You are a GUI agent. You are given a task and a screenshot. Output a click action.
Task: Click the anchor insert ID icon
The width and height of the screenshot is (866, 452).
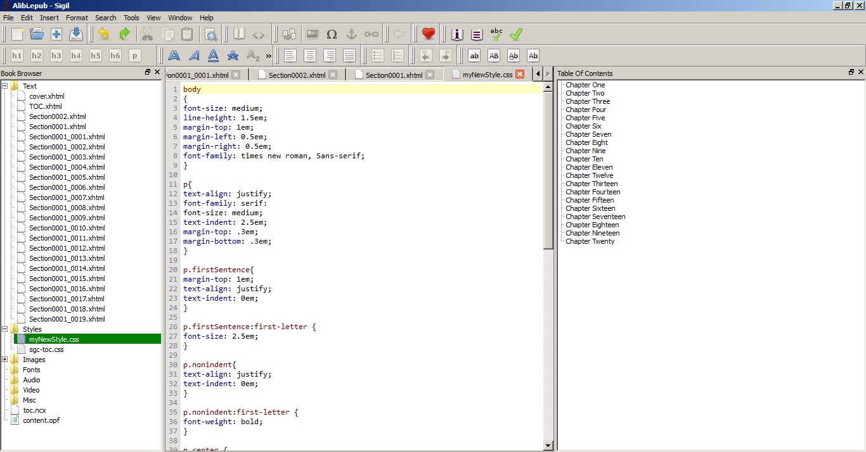[x=351, y=34]
